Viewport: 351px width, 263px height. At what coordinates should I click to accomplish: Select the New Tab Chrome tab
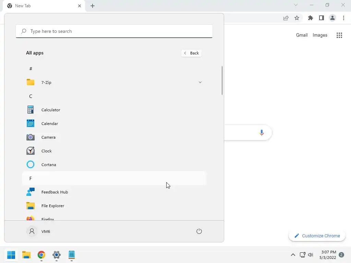44,6
